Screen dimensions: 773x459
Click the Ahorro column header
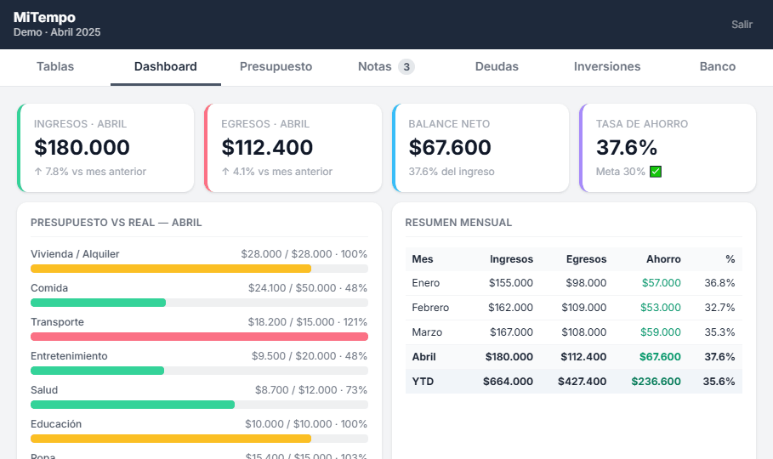click(663, 259)
